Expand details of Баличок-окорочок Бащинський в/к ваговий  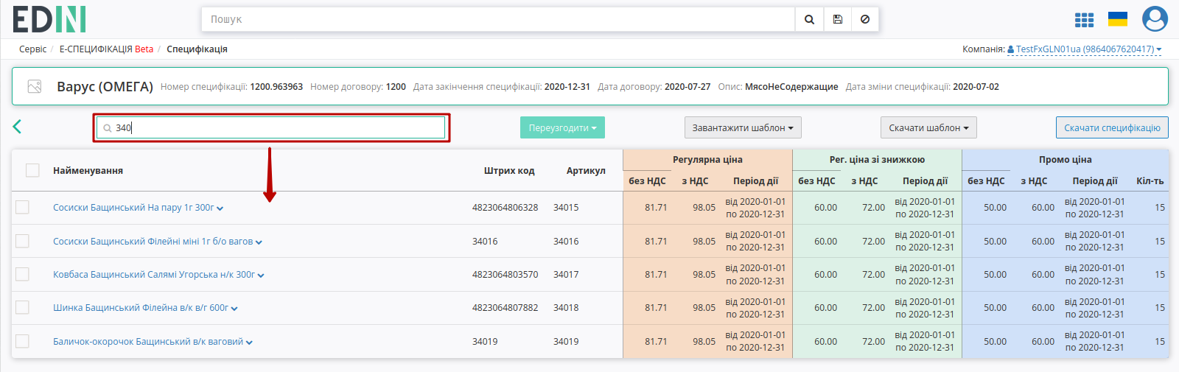tap(249, 342)
